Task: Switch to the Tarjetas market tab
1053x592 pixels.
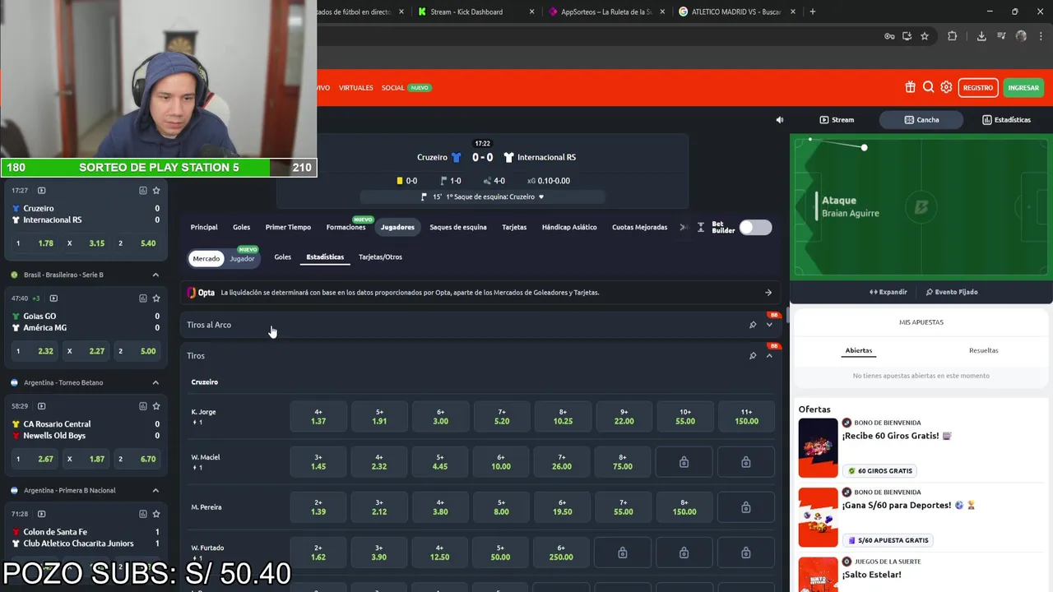Action: 514,227
